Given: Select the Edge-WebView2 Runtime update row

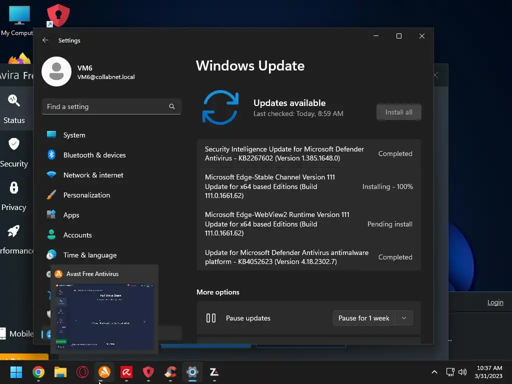Looking at the screenshot, I should [309, 224].
